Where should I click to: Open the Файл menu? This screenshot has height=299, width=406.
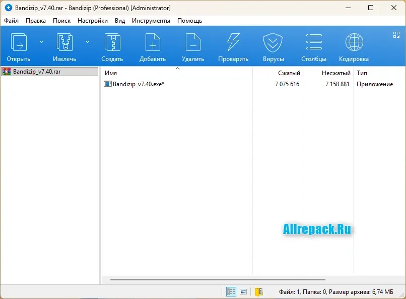point(12,21)
